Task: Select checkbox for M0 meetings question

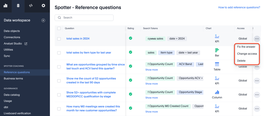Action: pos(59,109)
